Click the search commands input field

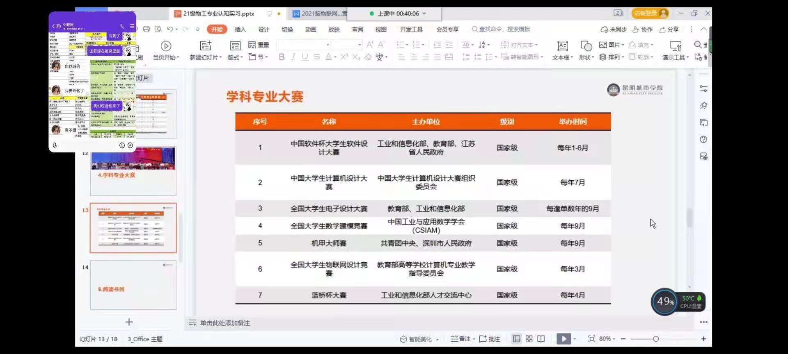[501, 29]
